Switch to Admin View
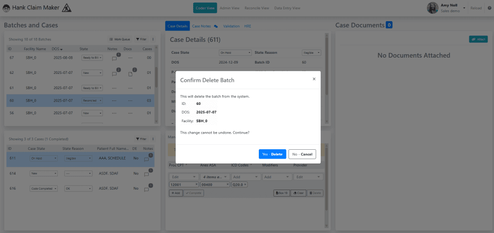Viewport: 494px width, 233px height. 230,8
